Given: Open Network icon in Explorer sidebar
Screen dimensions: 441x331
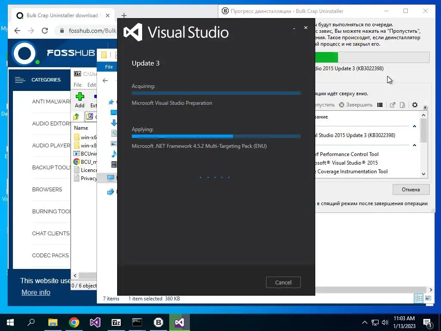Looking at the screenshot, I should pyautogui.click(x=111, y=192).
